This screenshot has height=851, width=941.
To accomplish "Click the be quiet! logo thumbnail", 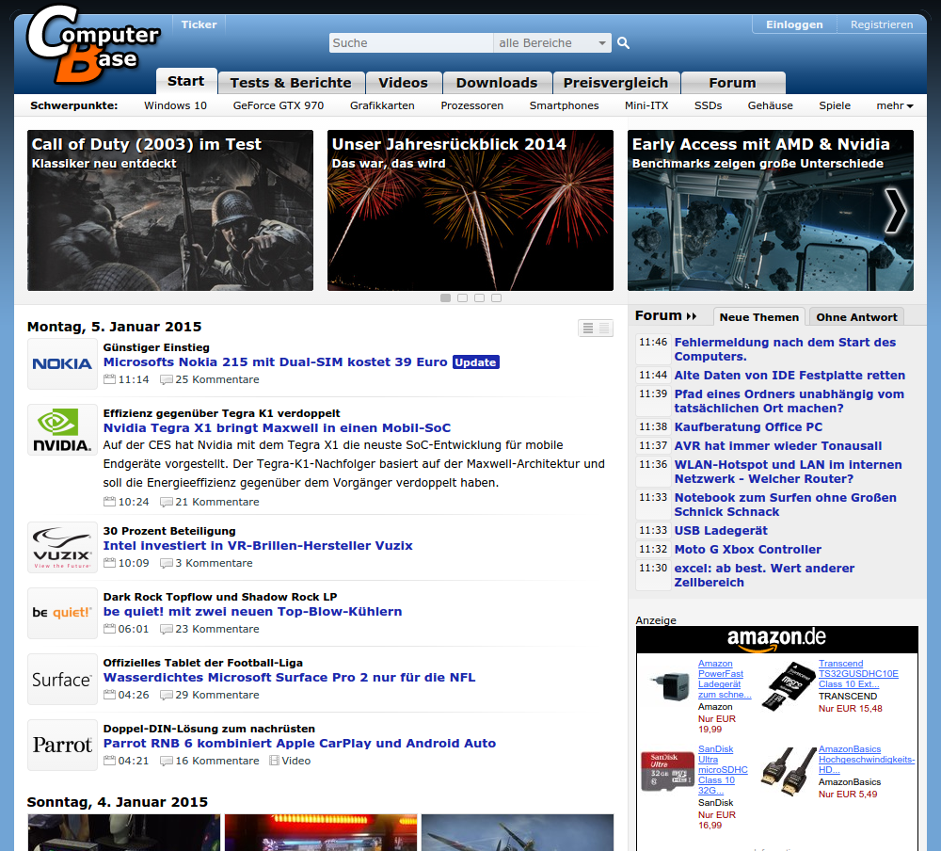I will pos(62,613).
